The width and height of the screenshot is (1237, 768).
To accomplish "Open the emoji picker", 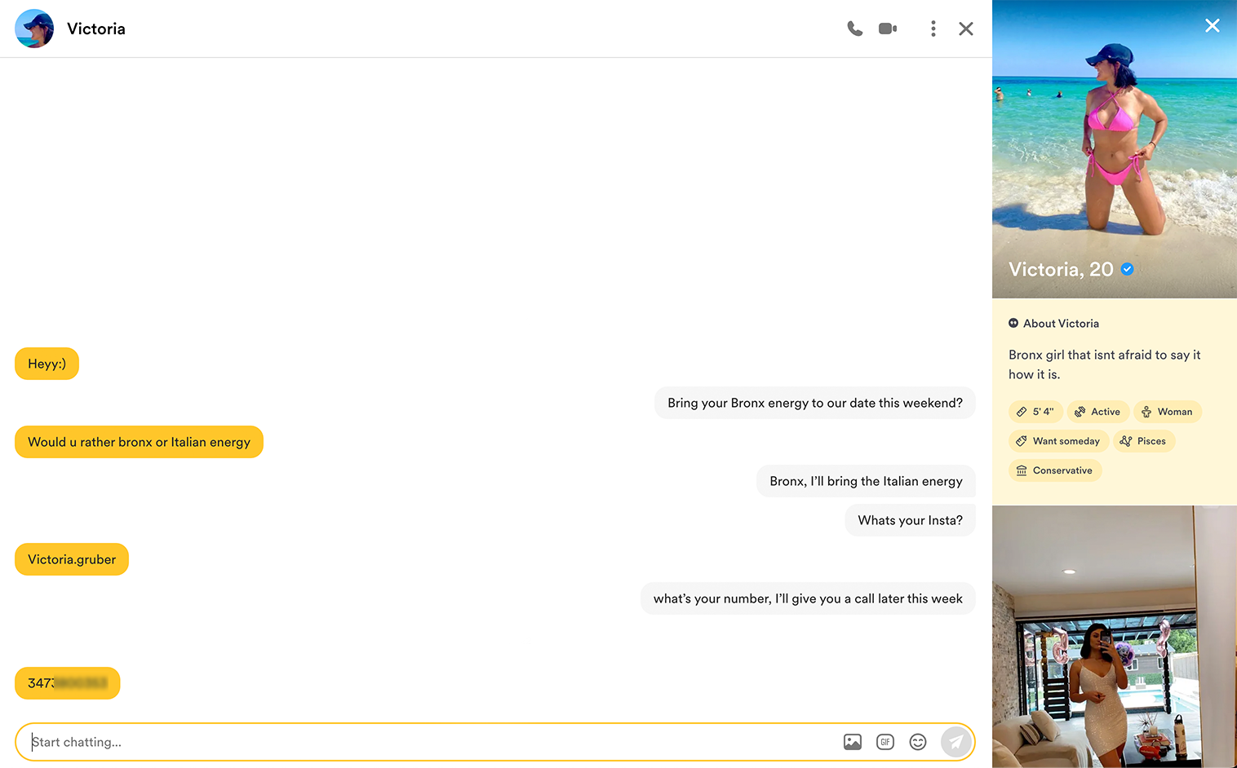I will (918, 742).
